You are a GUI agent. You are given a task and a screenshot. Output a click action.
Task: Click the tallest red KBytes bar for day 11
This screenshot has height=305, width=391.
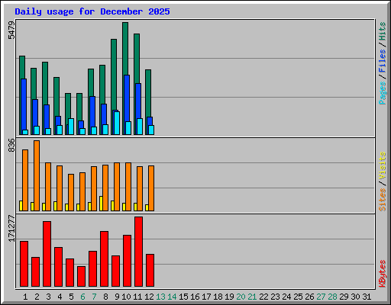[x=139, y=252]
